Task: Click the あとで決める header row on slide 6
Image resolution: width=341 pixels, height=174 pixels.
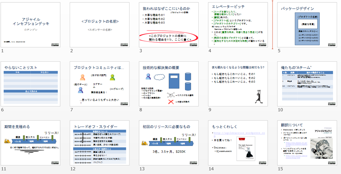Action: coord(30,91)
